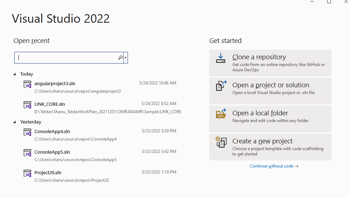Open ConsoleApp4.sln from recent list
Image resolution: width=349 pixels, height=198 pixels.
tap(52, 132)
